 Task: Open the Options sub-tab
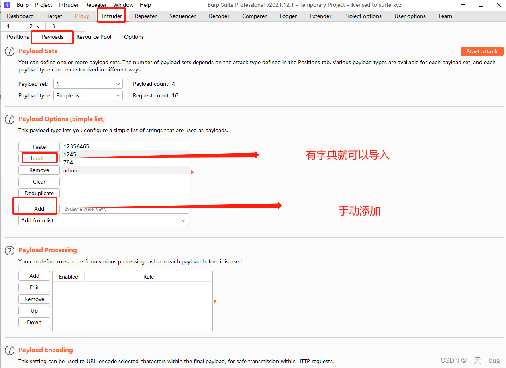click(134, 37)
